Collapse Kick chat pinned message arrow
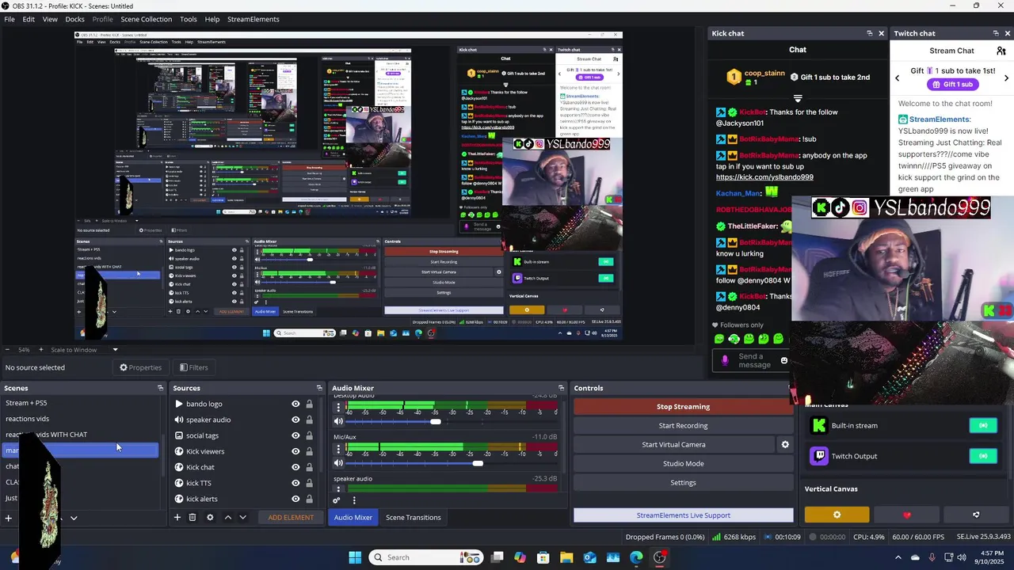Screen dimensions: 1014x570 (x=798, y=98)
